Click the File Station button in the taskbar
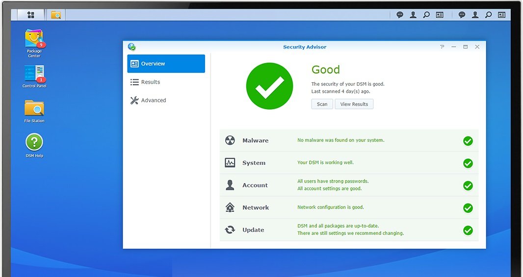523x277 pixels. pos(56,15)
